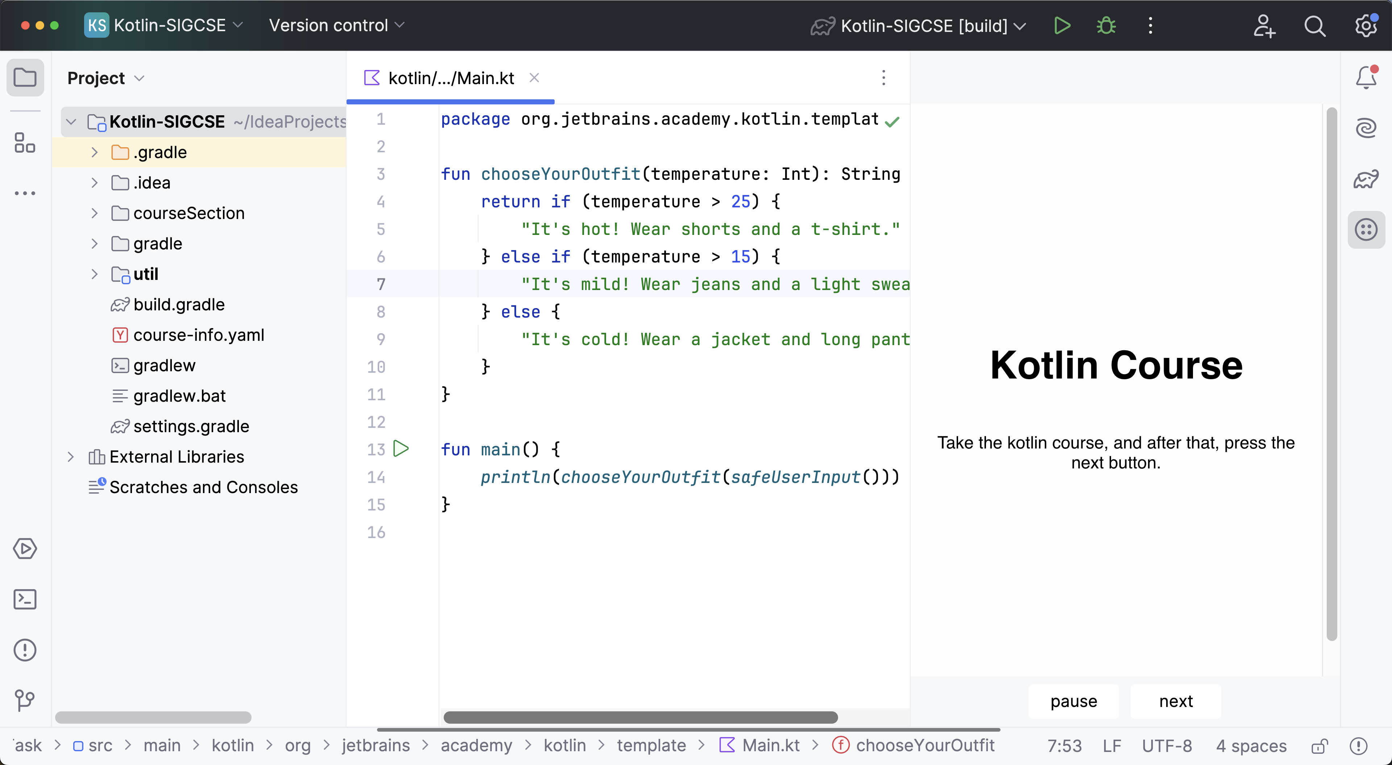Open the Services tool window icon
The height and width of the screenshot is (765, 1392).
[x=25, y=548]
